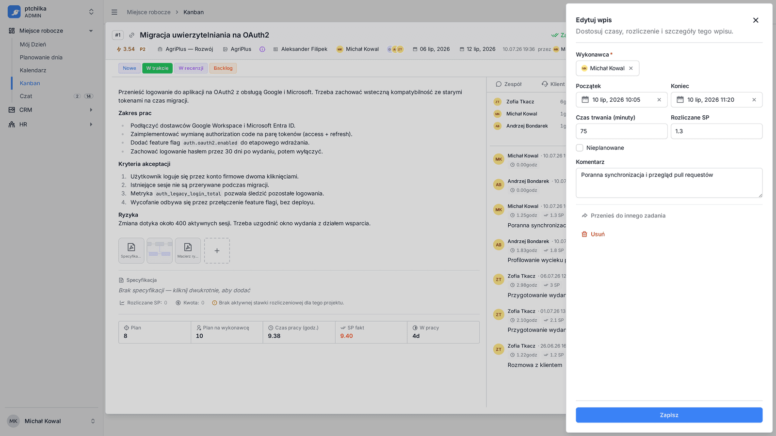Click the Zapisz save button

pos(669,415)
